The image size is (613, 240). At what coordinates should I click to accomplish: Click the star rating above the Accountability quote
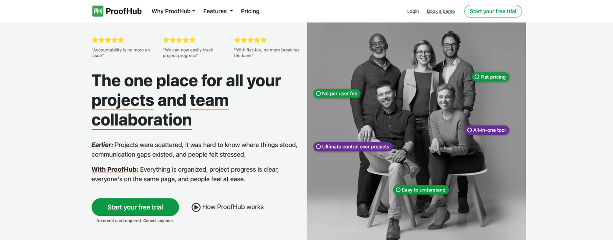(108, 40)
